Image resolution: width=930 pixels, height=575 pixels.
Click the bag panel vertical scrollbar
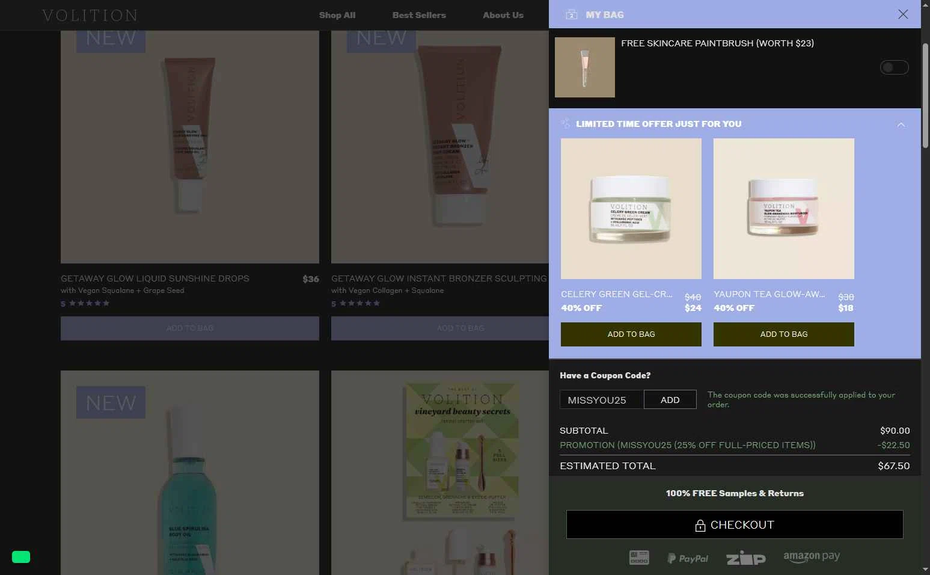pyautogui.click(x=925, y=96)
